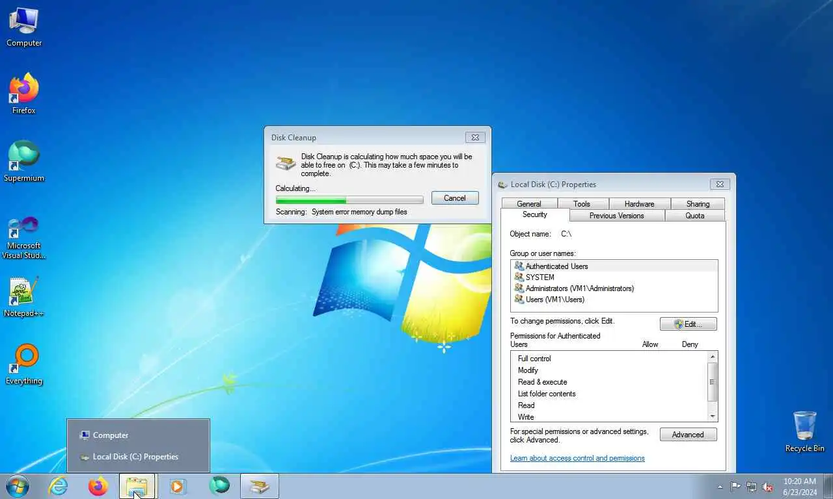The height and width of the screenshot is (499, 833).
Task: Select Computer in the taskbar preview list
Action: (138, 435)
